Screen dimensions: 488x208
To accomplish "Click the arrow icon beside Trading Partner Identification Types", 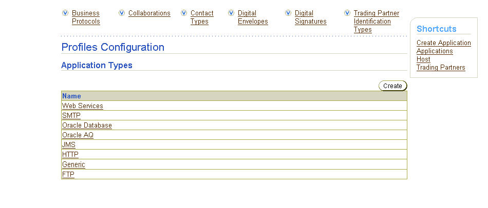I will point(347,13).
